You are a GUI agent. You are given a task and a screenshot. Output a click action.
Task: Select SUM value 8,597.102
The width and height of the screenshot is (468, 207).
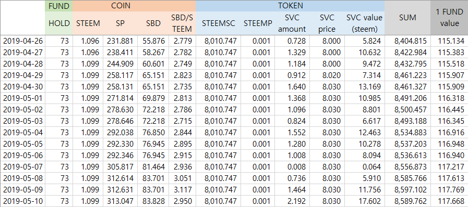click(407, 190)
